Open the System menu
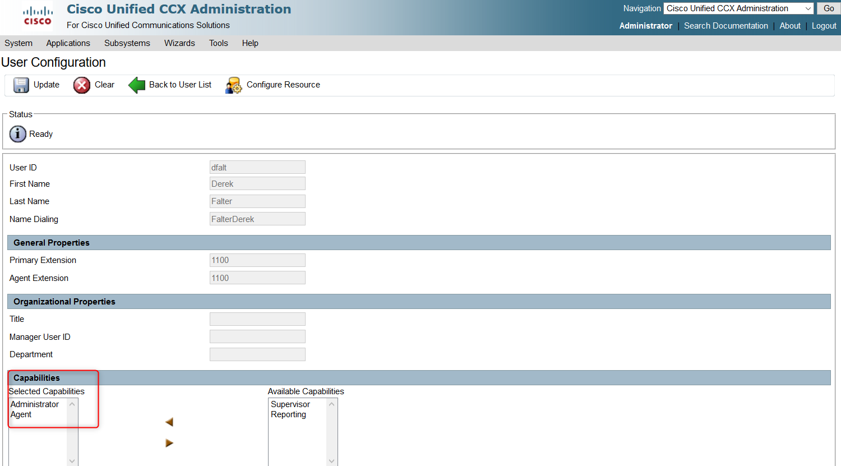Viewport: 841px width, 466px height. point(18,43)
